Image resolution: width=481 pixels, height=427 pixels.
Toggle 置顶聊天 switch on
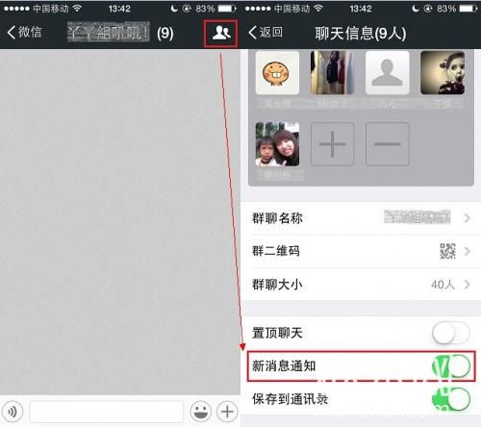tap(451, 333)
